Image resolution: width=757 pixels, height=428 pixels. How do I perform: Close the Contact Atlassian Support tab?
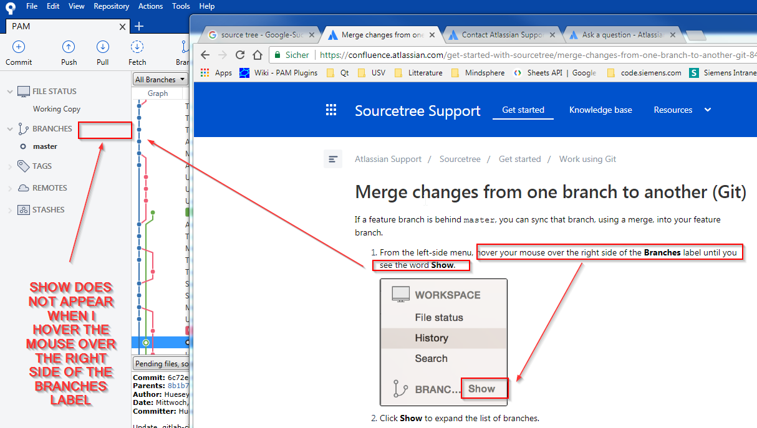[552, 35]
